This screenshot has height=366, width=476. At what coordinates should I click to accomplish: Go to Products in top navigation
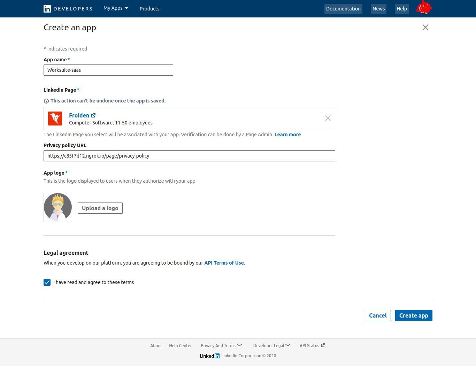tap(149, 9)
